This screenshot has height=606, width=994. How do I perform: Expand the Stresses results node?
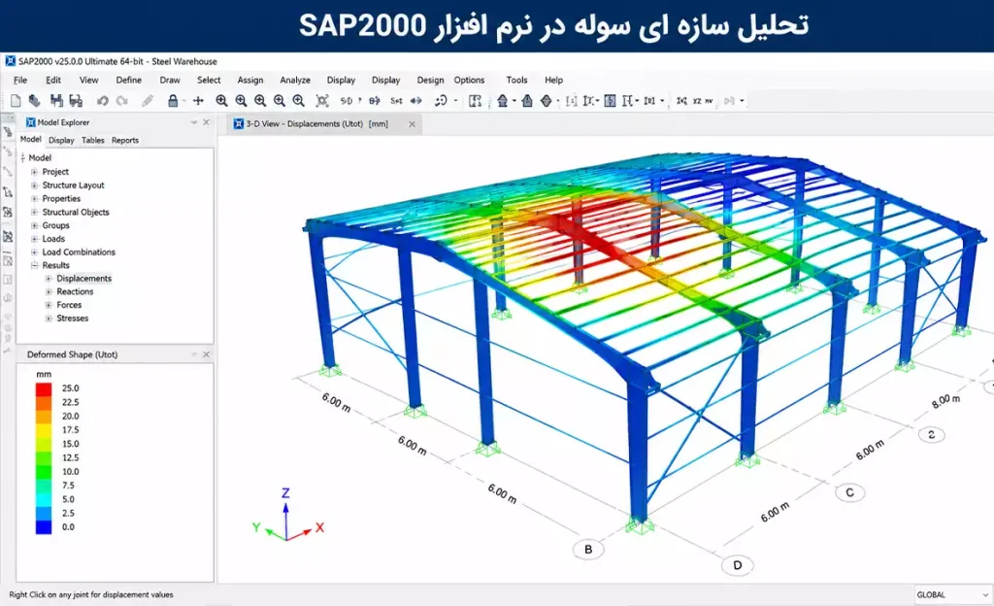49,319
